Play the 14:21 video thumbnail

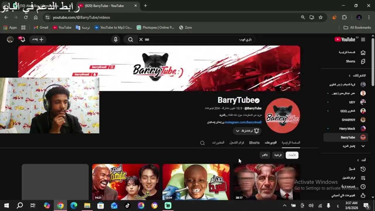[126, 182]
